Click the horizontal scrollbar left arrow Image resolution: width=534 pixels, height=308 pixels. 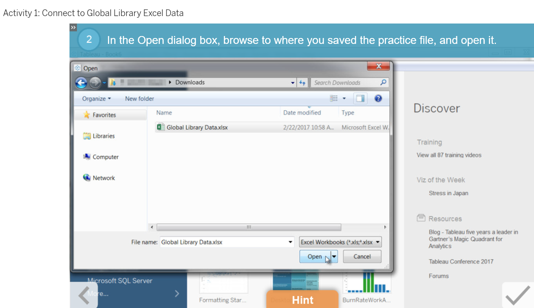tap(152, 227)
